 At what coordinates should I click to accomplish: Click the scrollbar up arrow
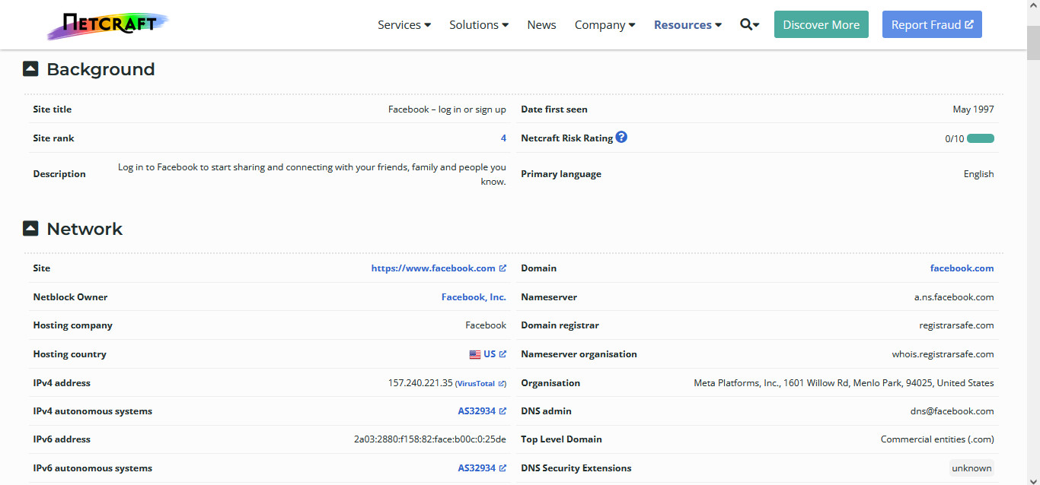click(1033, 6)
